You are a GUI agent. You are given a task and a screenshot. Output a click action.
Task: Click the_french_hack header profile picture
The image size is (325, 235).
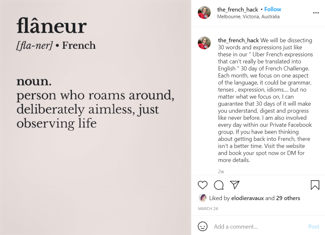tap(204, 12)
